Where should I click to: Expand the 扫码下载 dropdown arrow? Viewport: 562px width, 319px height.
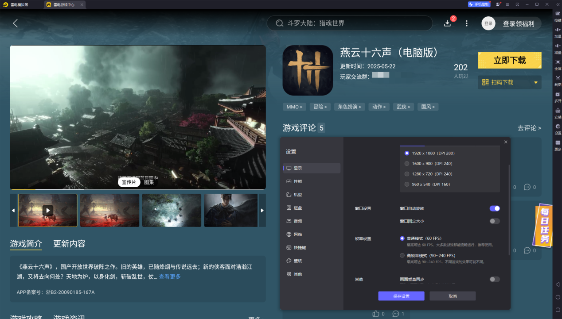click(535, 82)
